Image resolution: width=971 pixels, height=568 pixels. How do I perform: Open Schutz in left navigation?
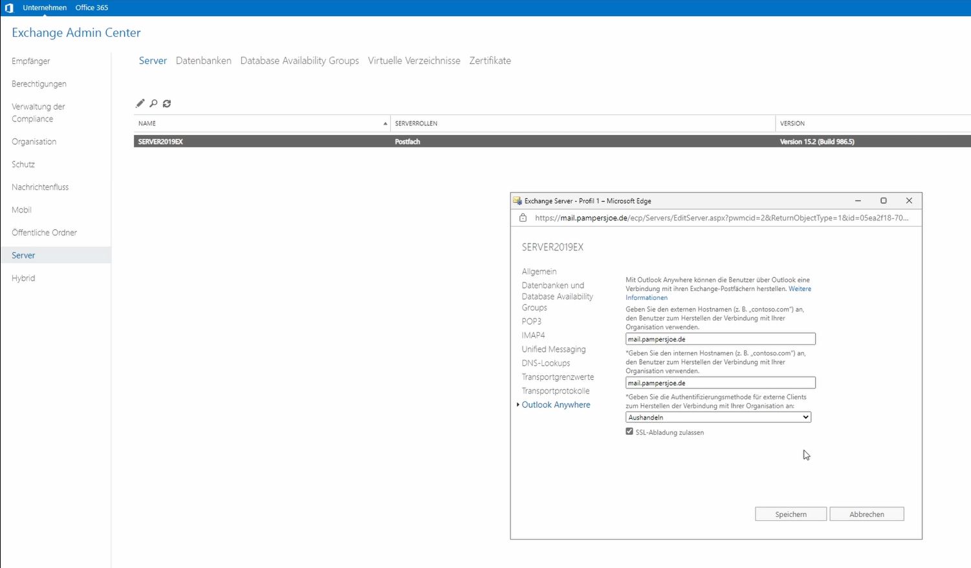click(23, 164)
